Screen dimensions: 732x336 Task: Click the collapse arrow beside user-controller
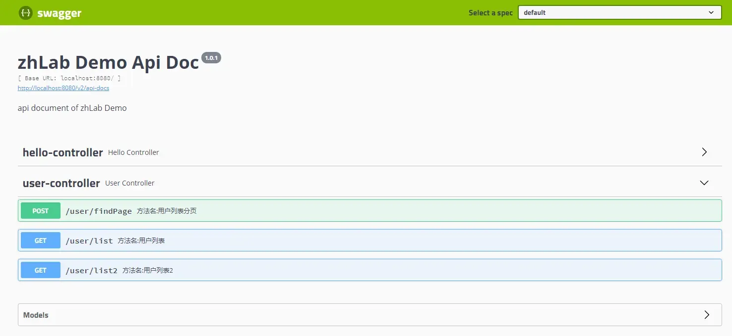[704, 183]
